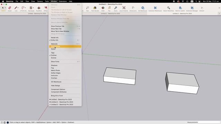Choose Scenes in Window menu
221x124 pixels.
pos(65,58)
